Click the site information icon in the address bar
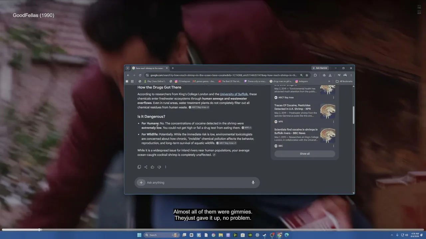The image size is (426, 239). pyautogui.click(x=147, y=75)
